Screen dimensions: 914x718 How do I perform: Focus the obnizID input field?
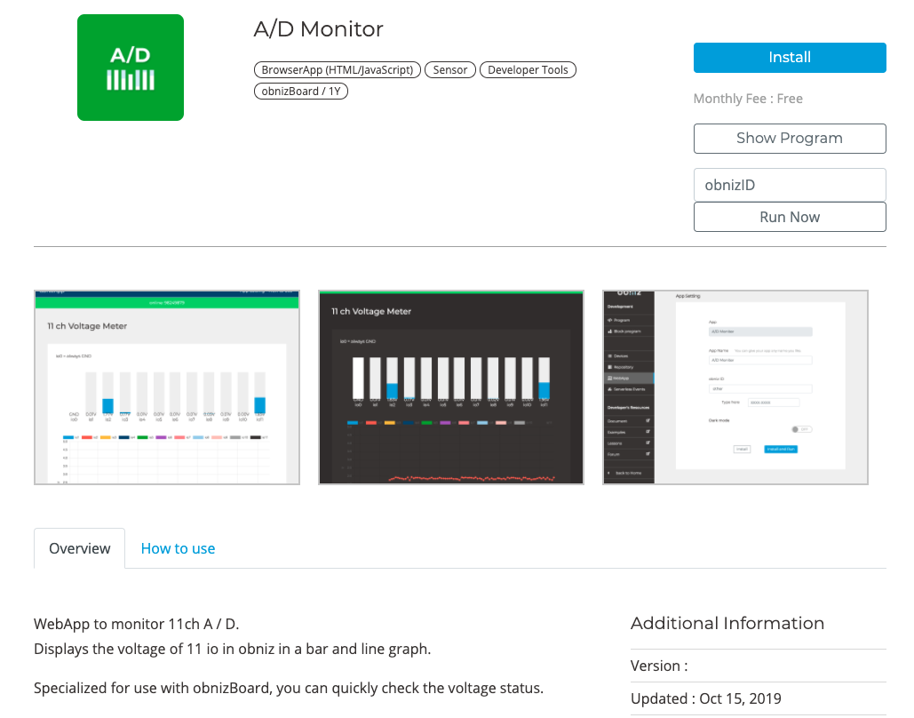point(789,185)
